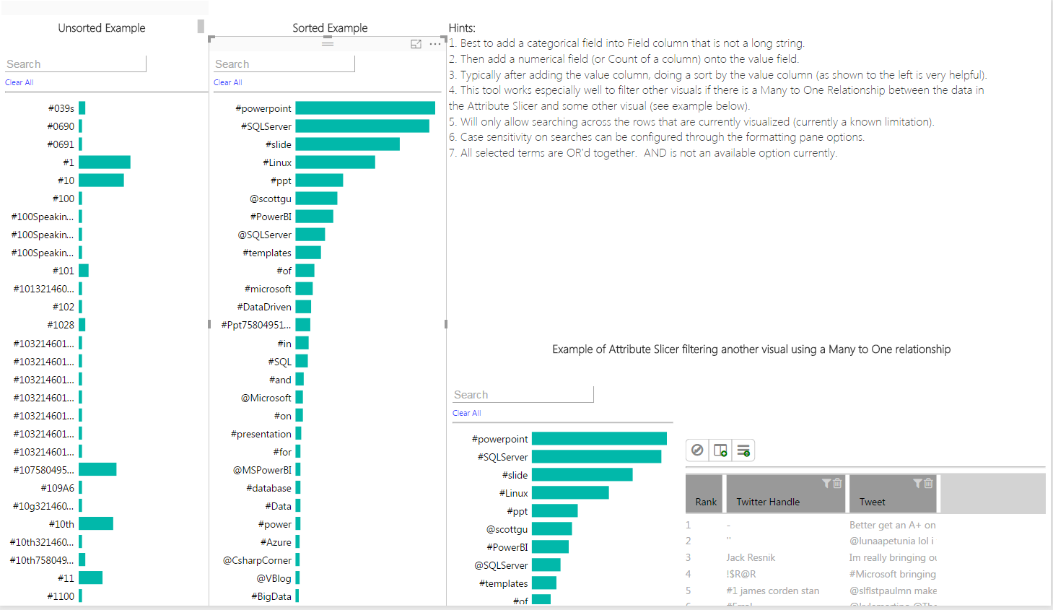Select #Azure in the Sorted Example slicer
This screenshot has width=1053, height=610.
click(276, 542)
